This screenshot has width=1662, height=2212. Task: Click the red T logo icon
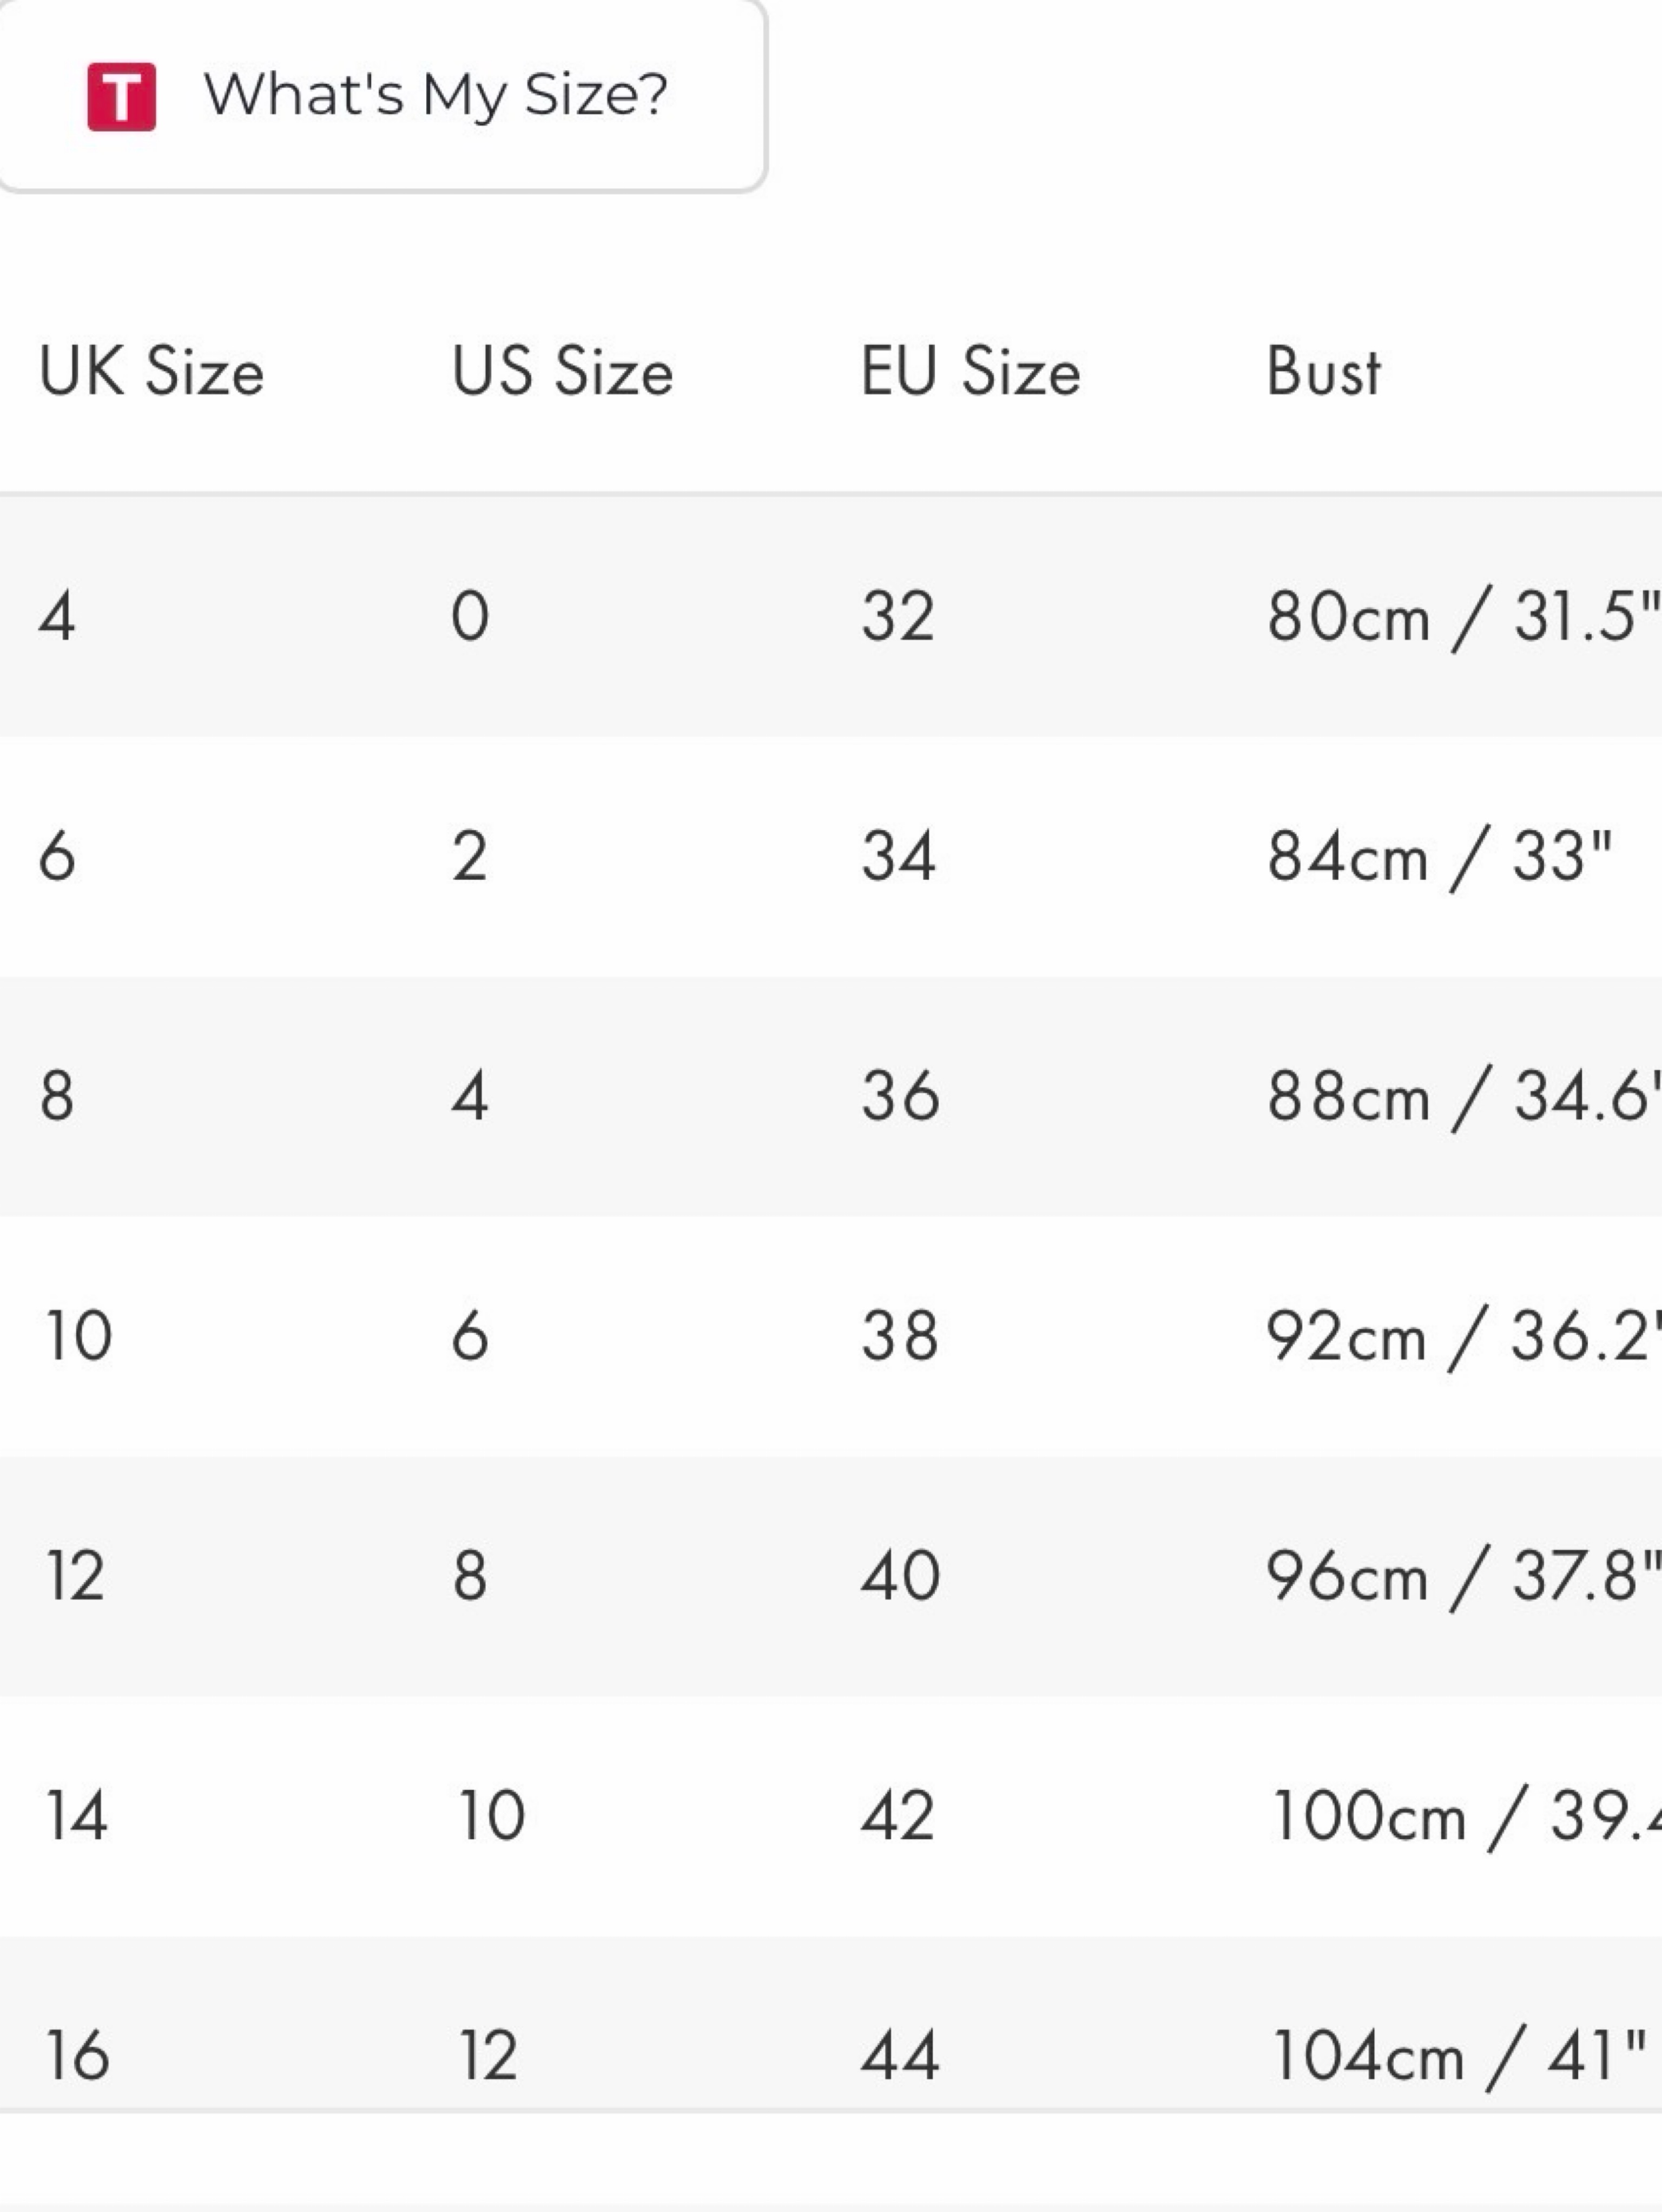(x=121, y=96)
